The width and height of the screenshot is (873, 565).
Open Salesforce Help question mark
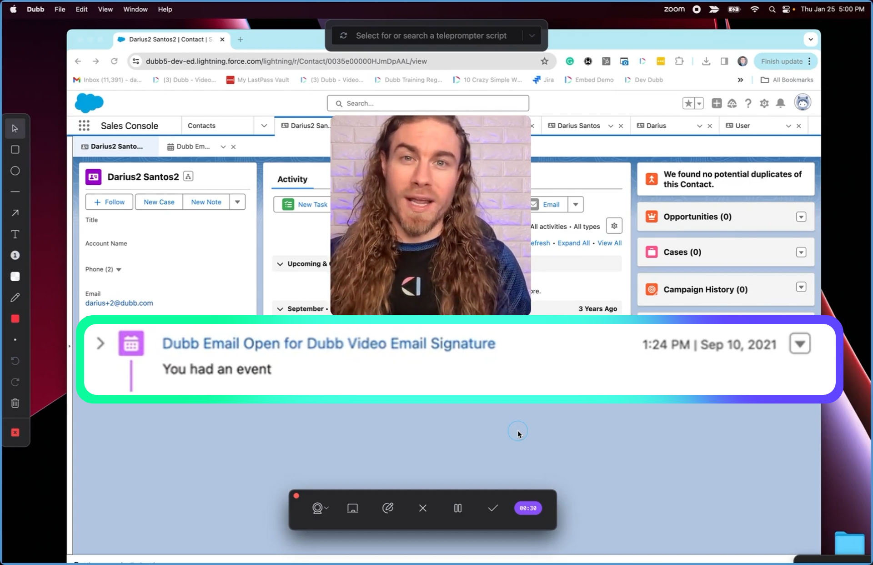coord(748,103)
